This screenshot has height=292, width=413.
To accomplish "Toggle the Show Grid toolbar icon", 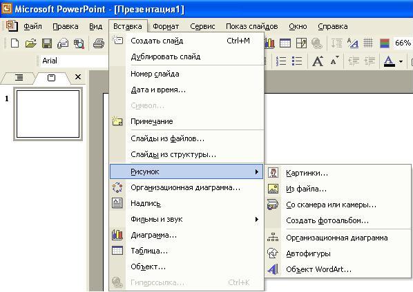I will point(368,43).
